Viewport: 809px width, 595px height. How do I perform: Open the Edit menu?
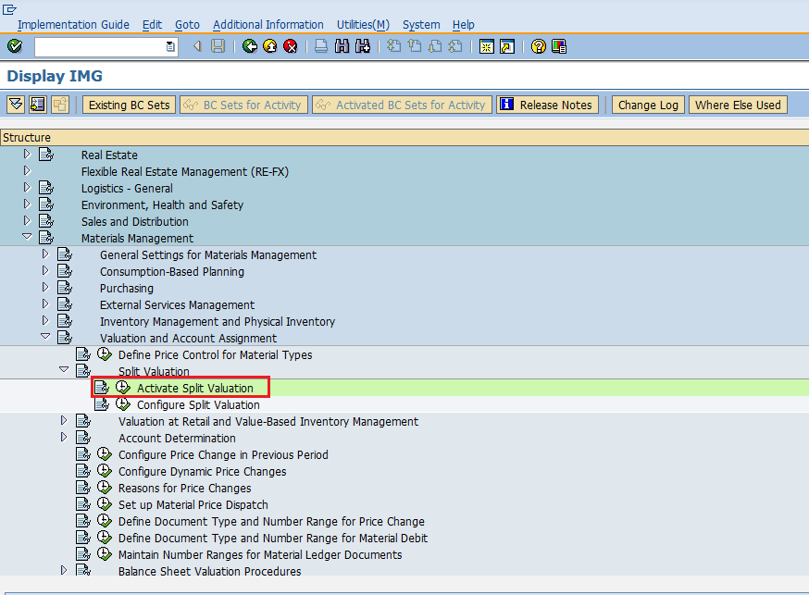(x=152, y=25)
